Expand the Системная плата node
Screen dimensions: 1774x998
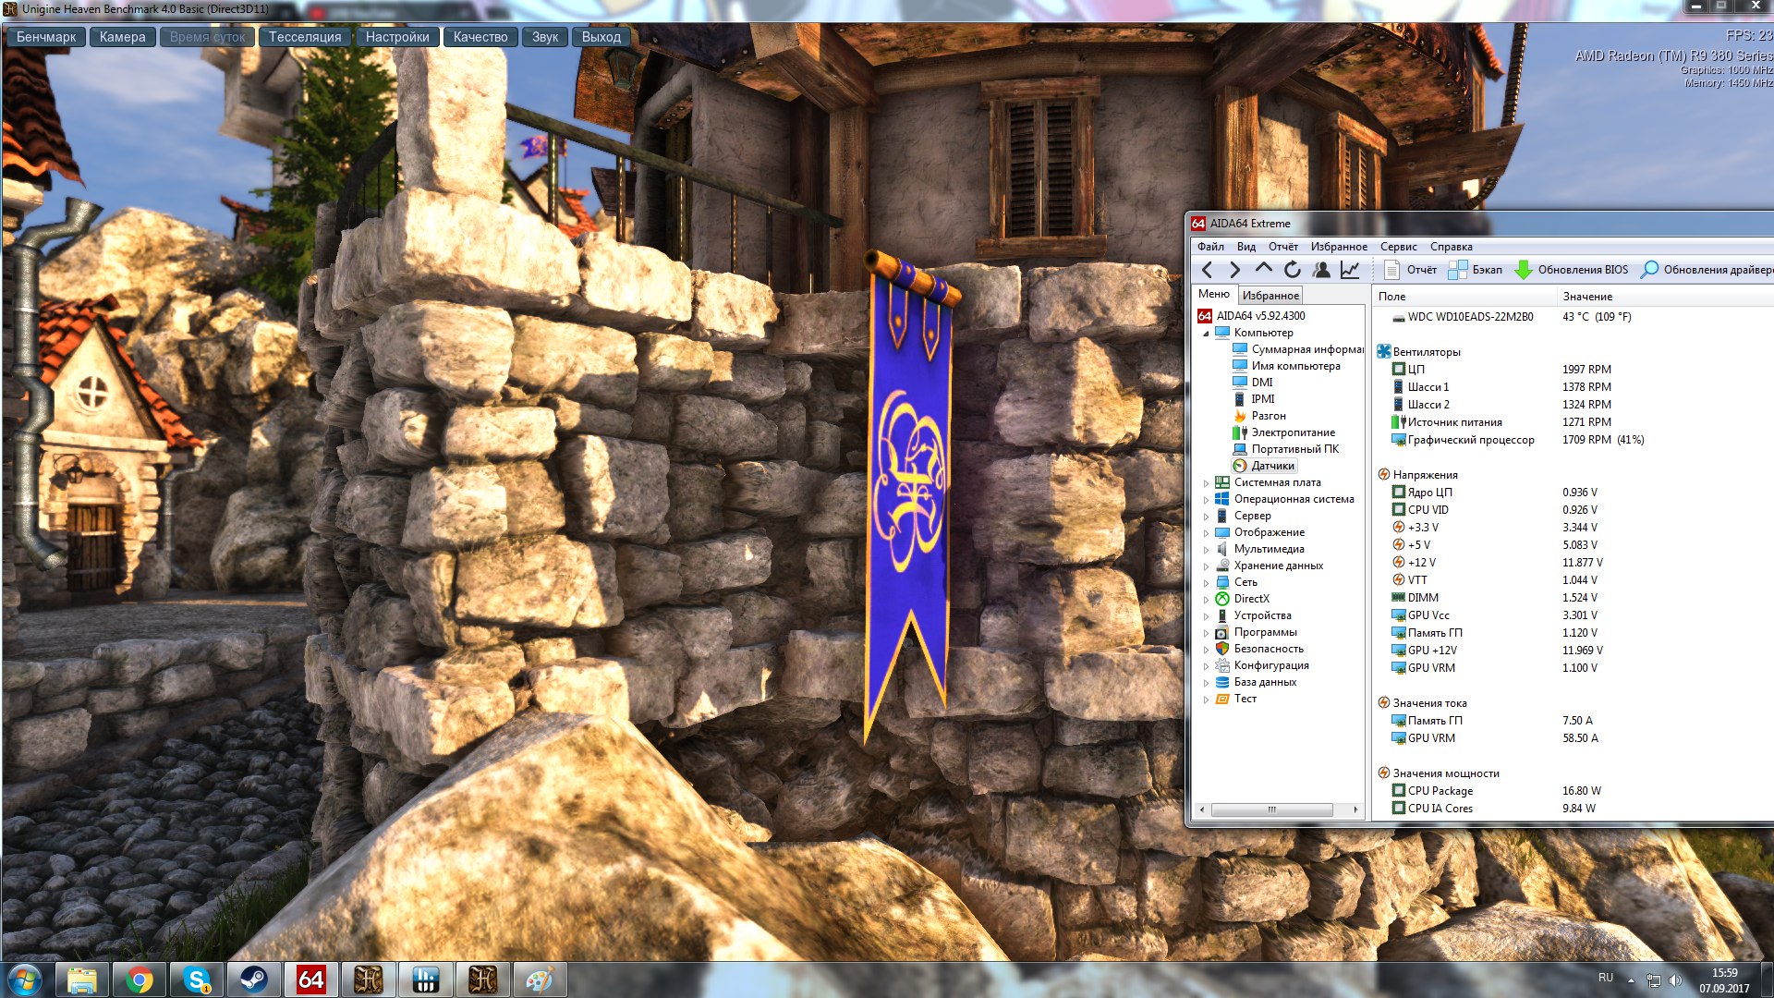point(1206,483)
